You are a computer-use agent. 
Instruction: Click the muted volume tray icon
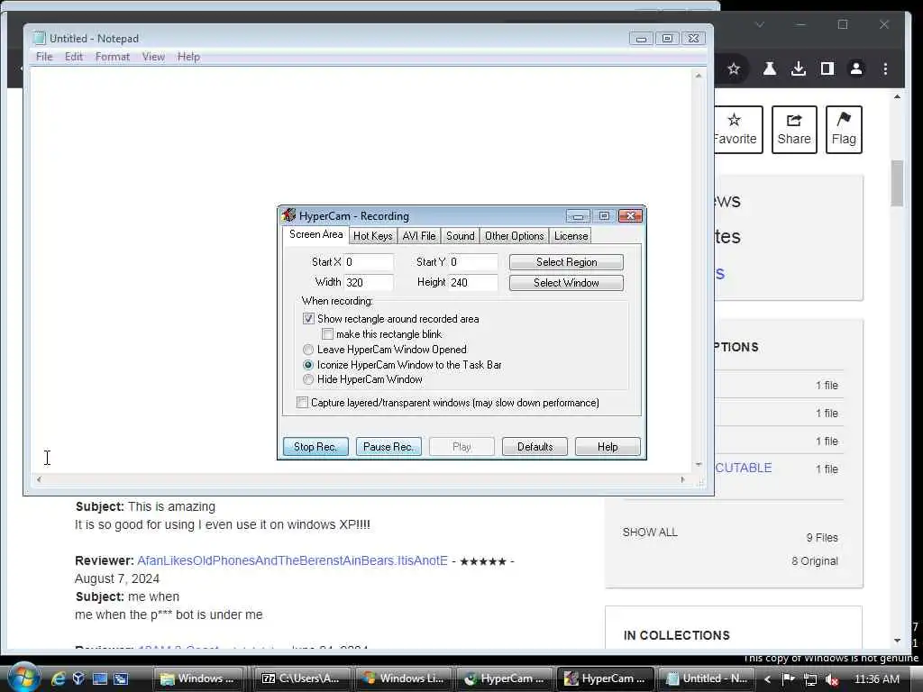click(x=832, y=679)
